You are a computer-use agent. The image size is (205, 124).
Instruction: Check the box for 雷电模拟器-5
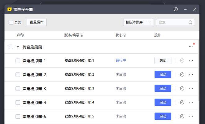[x=18, y=117]
